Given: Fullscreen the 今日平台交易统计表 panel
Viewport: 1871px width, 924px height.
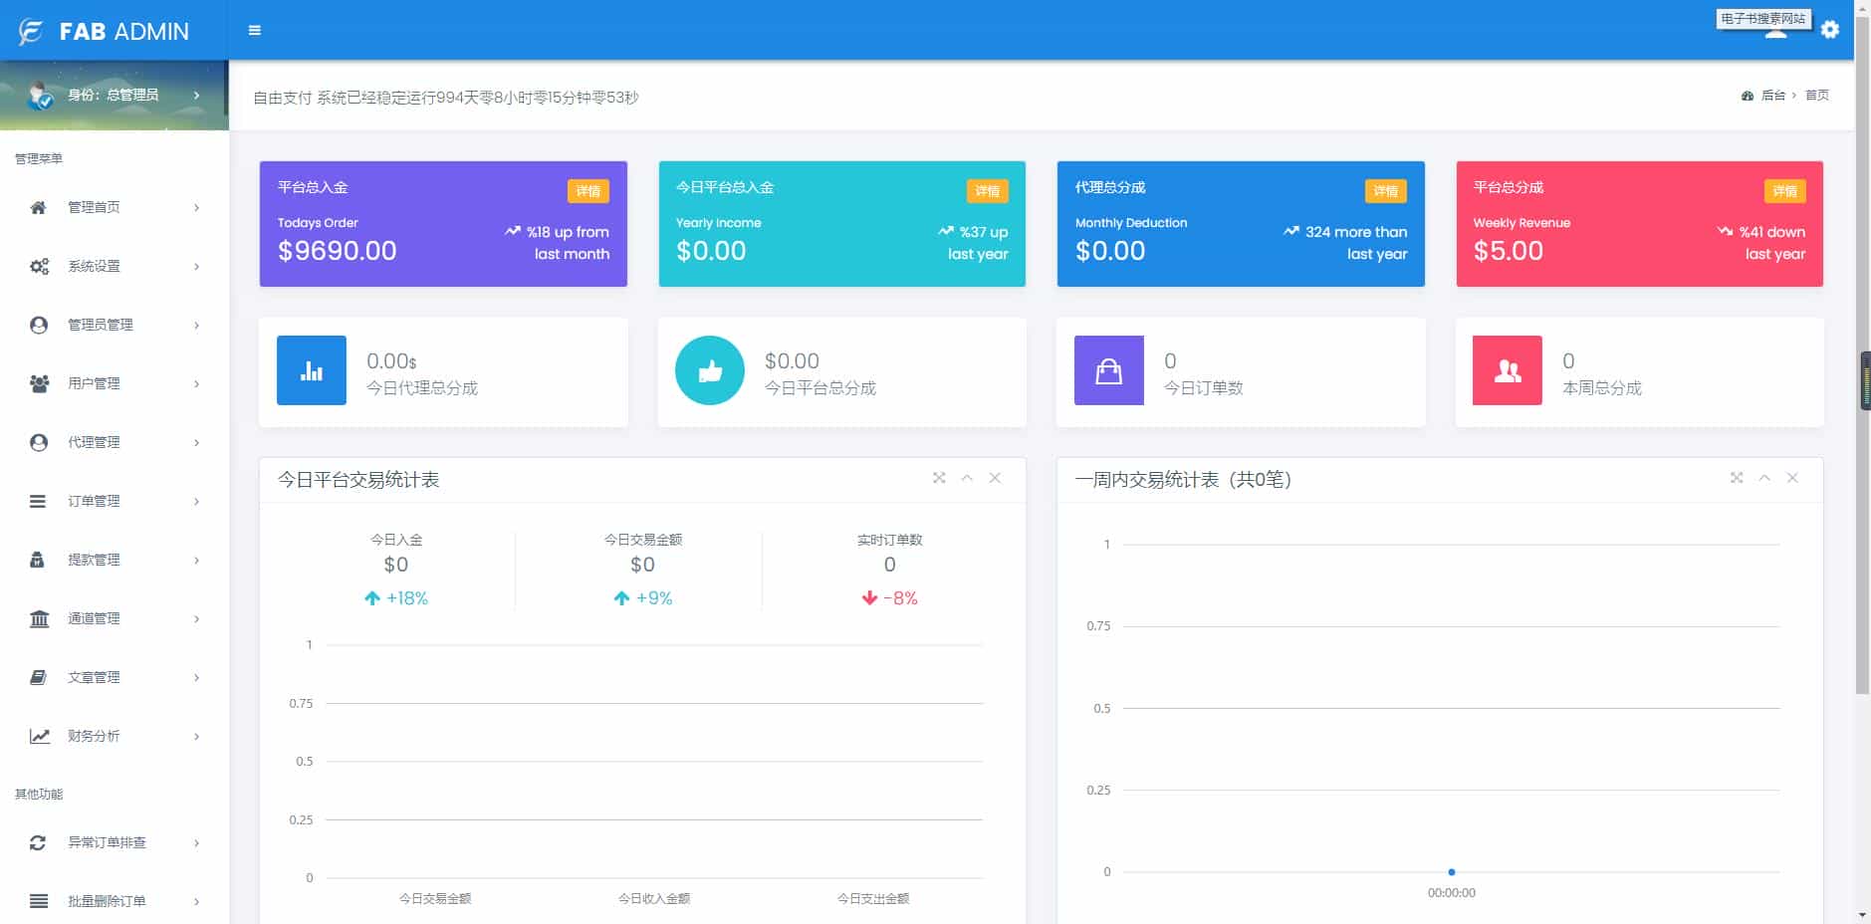Looking at the screenshot, I should click(x=939, y=478).
